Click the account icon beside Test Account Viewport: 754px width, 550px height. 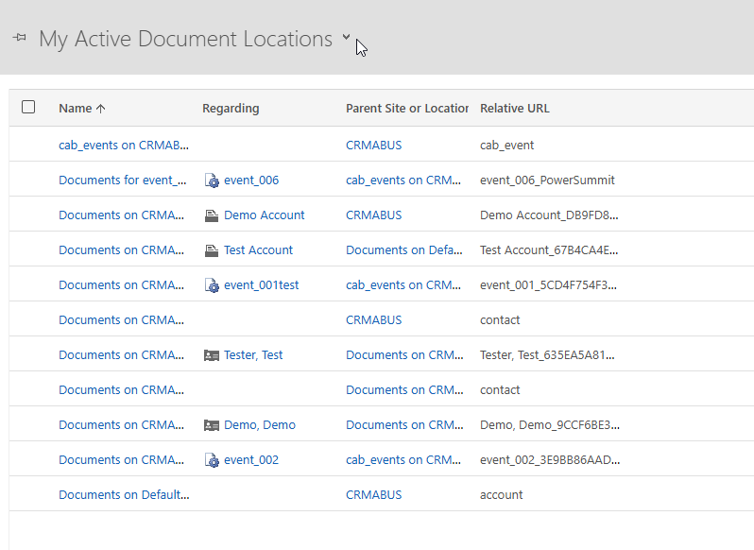(x=212, y=250)
